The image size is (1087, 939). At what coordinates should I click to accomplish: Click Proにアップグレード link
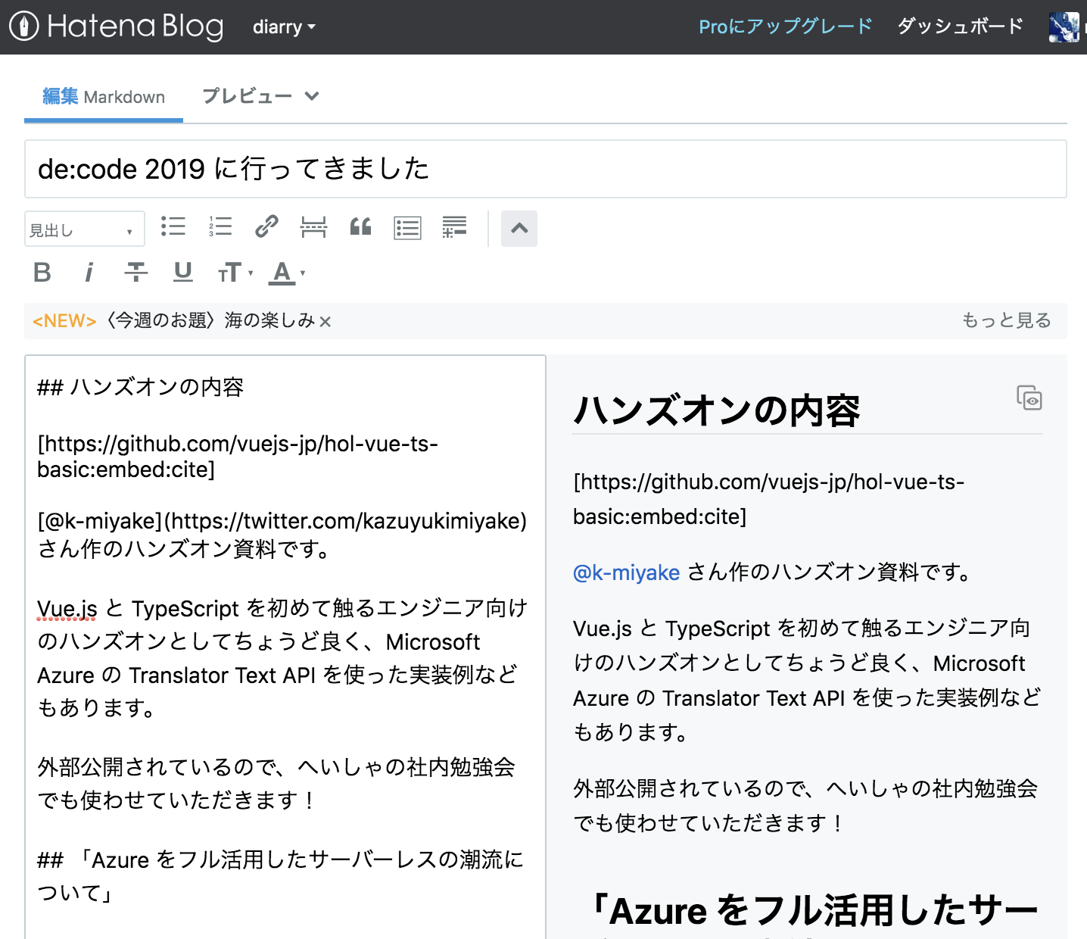pos(785,27)
